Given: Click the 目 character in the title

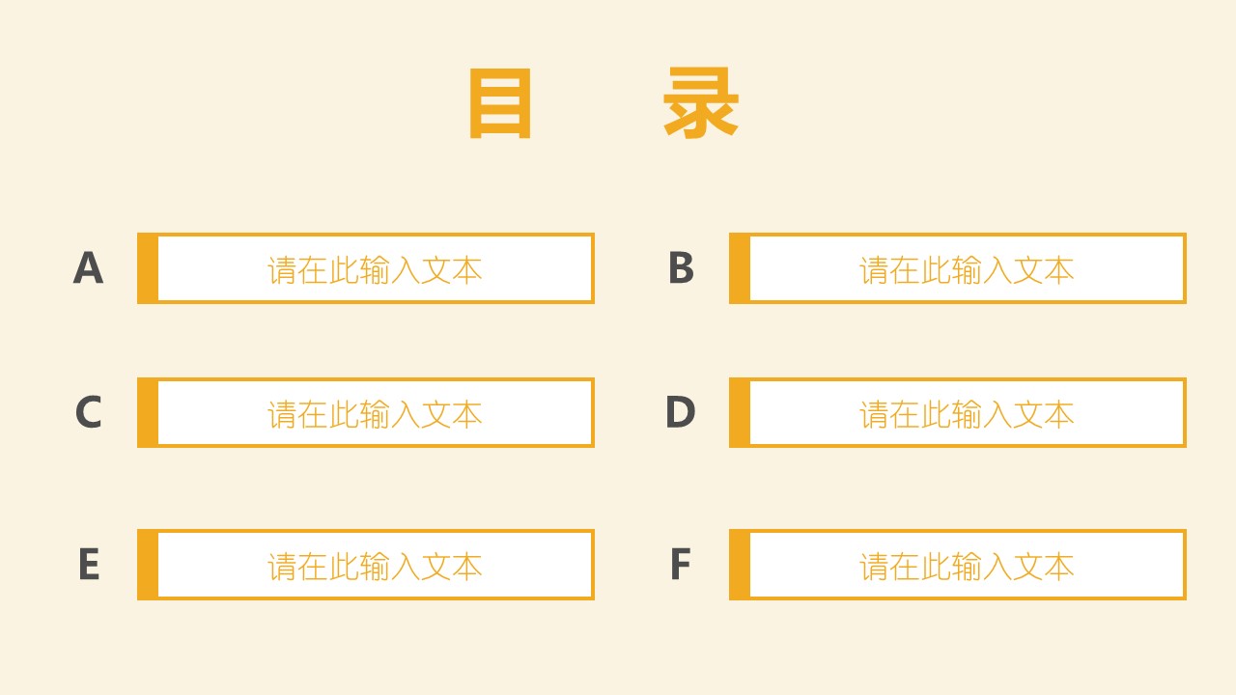Looking at the screenshot, I should tap(499, 104).
